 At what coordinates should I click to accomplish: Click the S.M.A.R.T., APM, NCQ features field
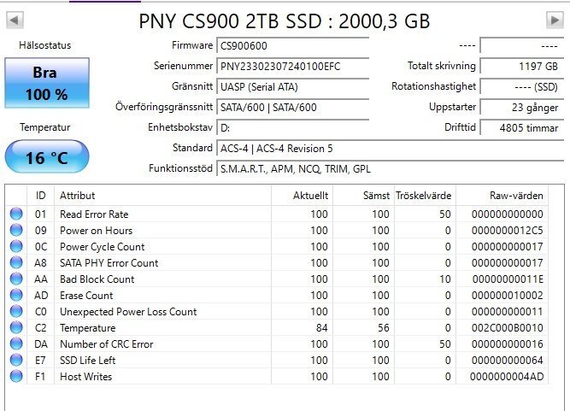tap(390, 169)
